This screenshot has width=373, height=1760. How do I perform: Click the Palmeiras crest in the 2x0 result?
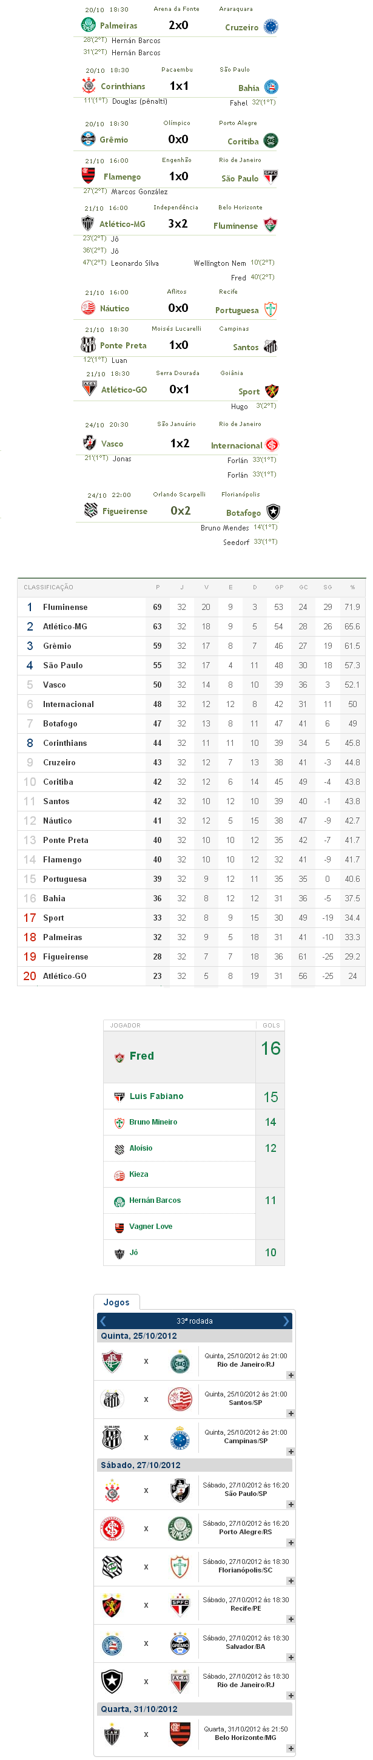[88, 25]
